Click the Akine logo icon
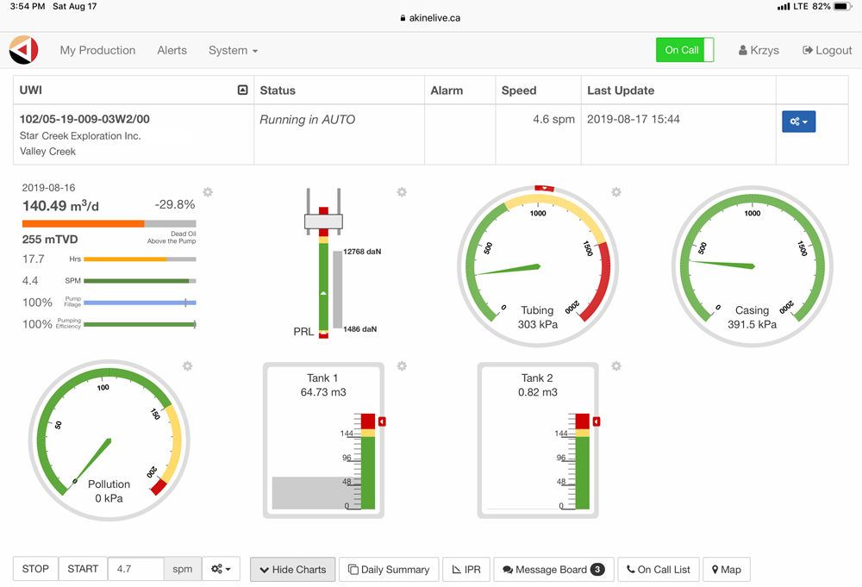Screen dimensions: 862x587 coord(23,50)
